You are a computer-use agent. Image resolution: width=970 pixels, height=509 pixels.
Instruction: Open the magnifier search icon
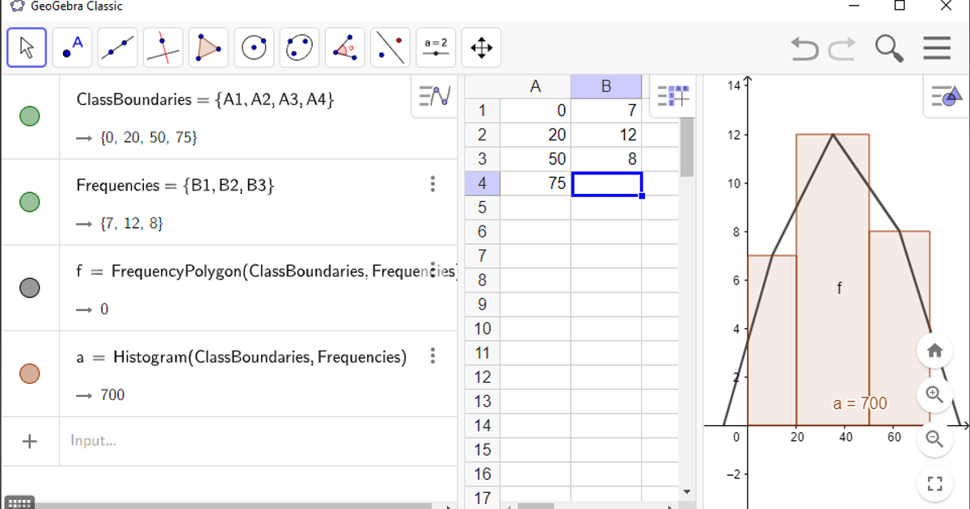click(x=889, y=48)
